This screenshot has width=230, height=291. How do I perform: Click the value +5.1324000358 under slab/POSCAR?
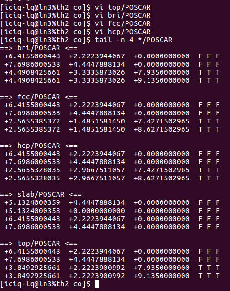click(32, 211)
